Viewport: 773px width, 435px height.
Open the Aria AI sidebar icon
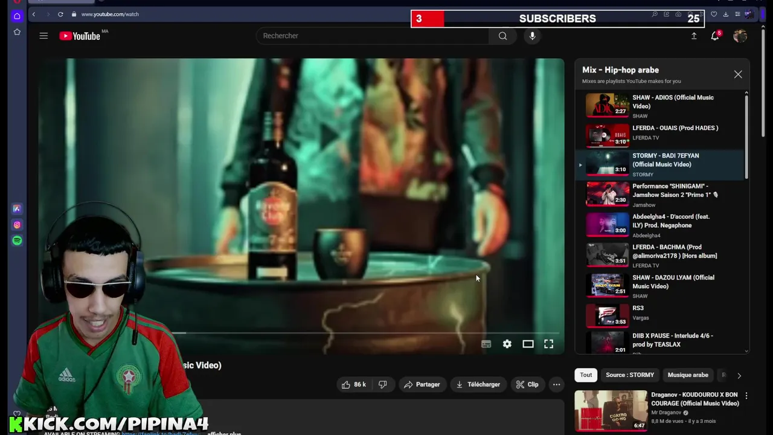pos(17,208)
